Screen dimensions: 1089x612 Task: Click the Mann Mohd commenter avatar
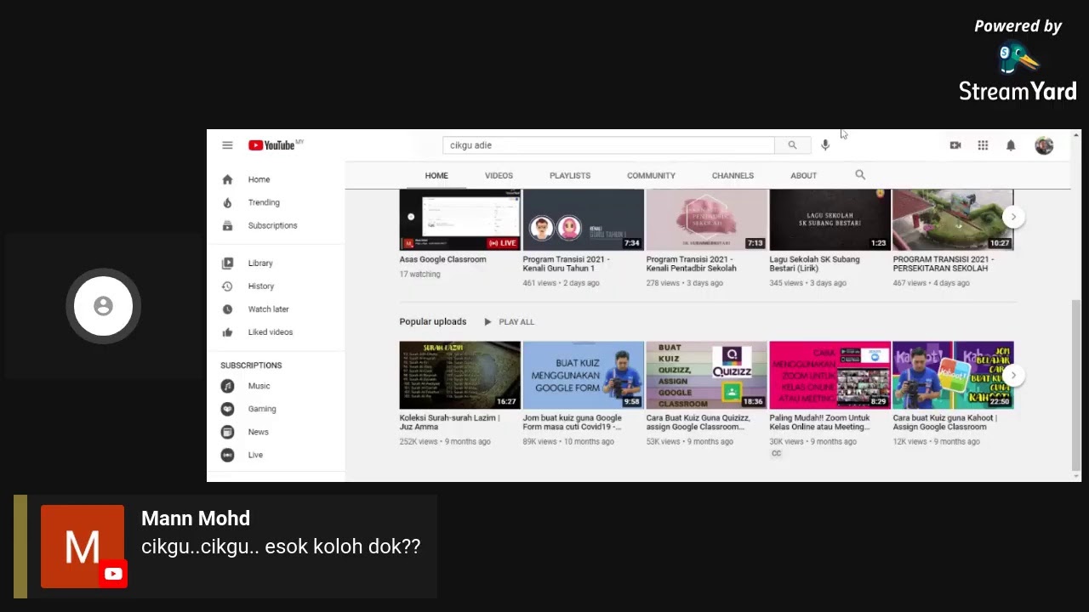tap(83, 547)
